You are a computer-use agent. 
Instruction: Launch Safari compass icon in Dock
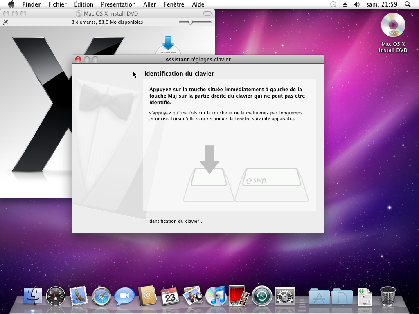pos(101,296)
